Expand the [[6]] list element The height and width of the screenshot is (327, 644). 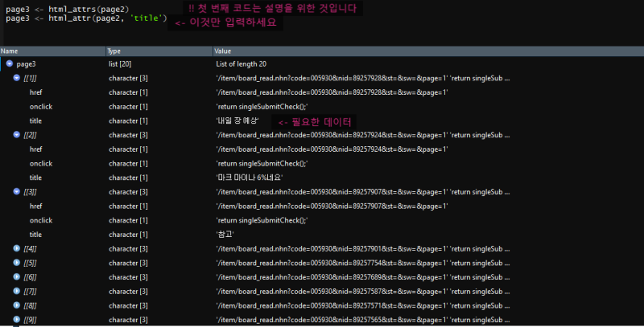16,276
